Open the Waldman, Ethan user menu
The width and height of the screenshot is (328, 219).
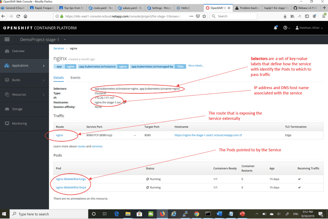(x=308, y=28)
